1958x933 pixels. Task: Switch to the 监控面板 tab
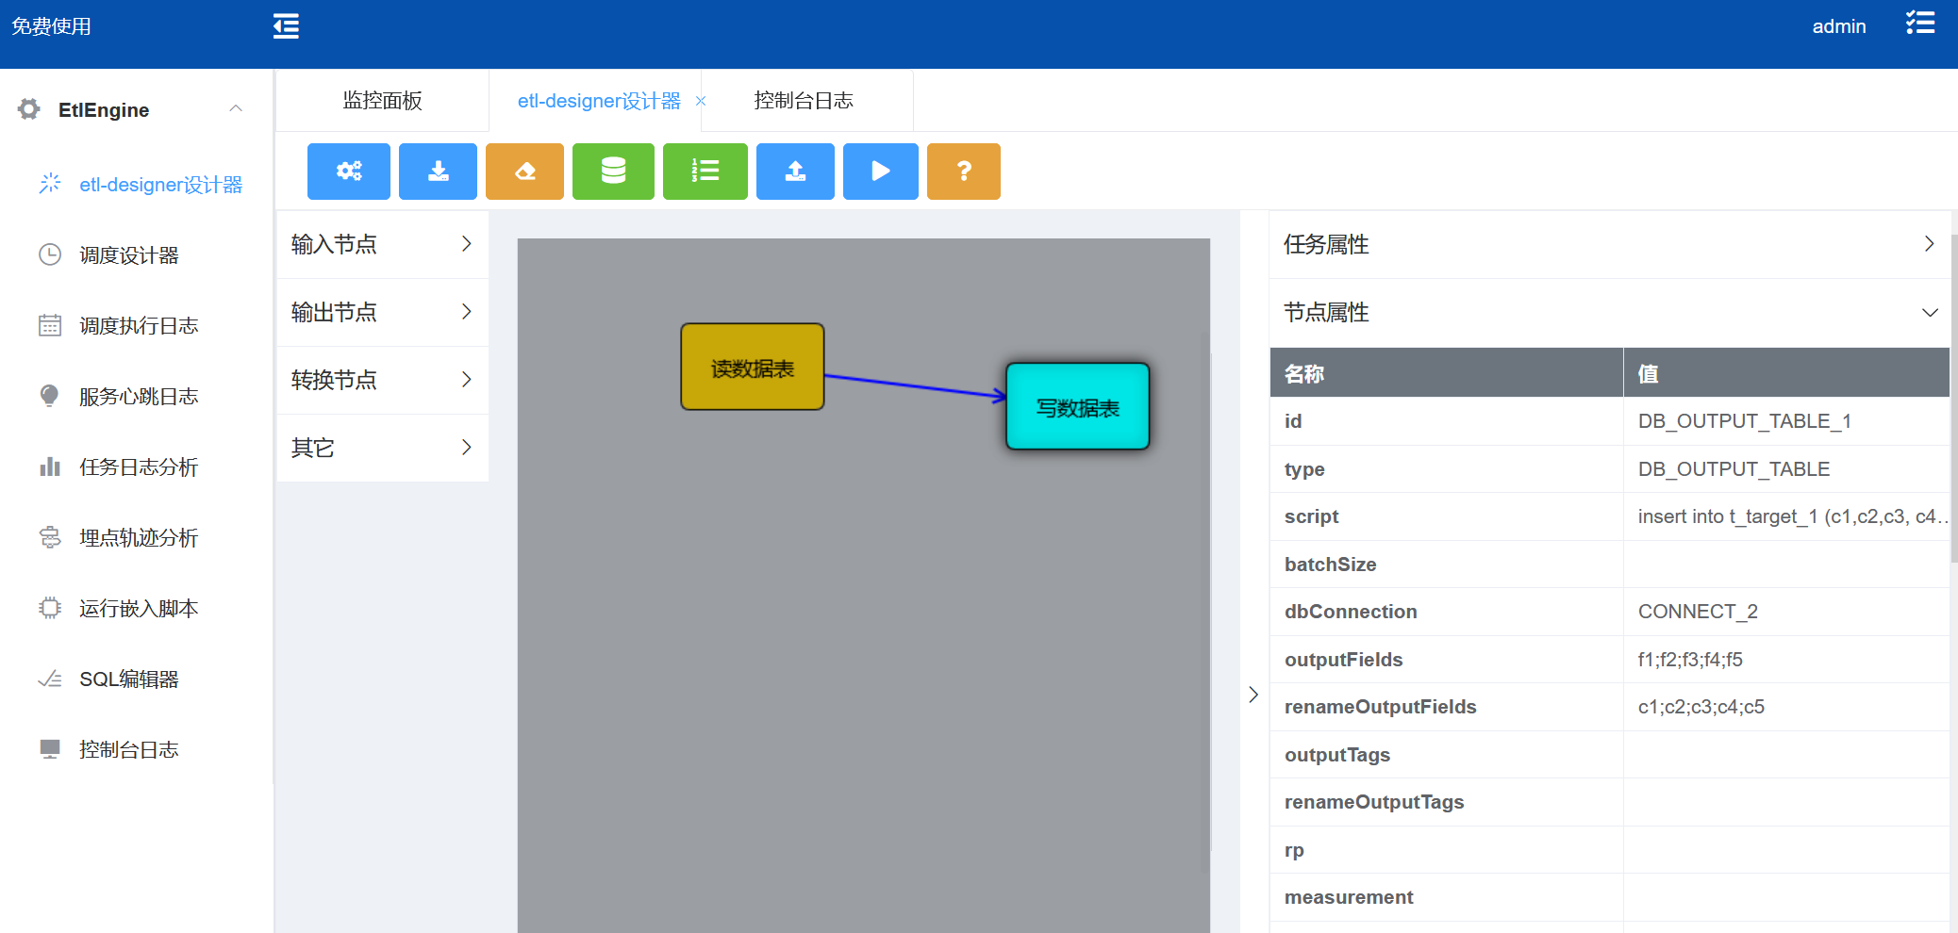[x=382, y=100]
